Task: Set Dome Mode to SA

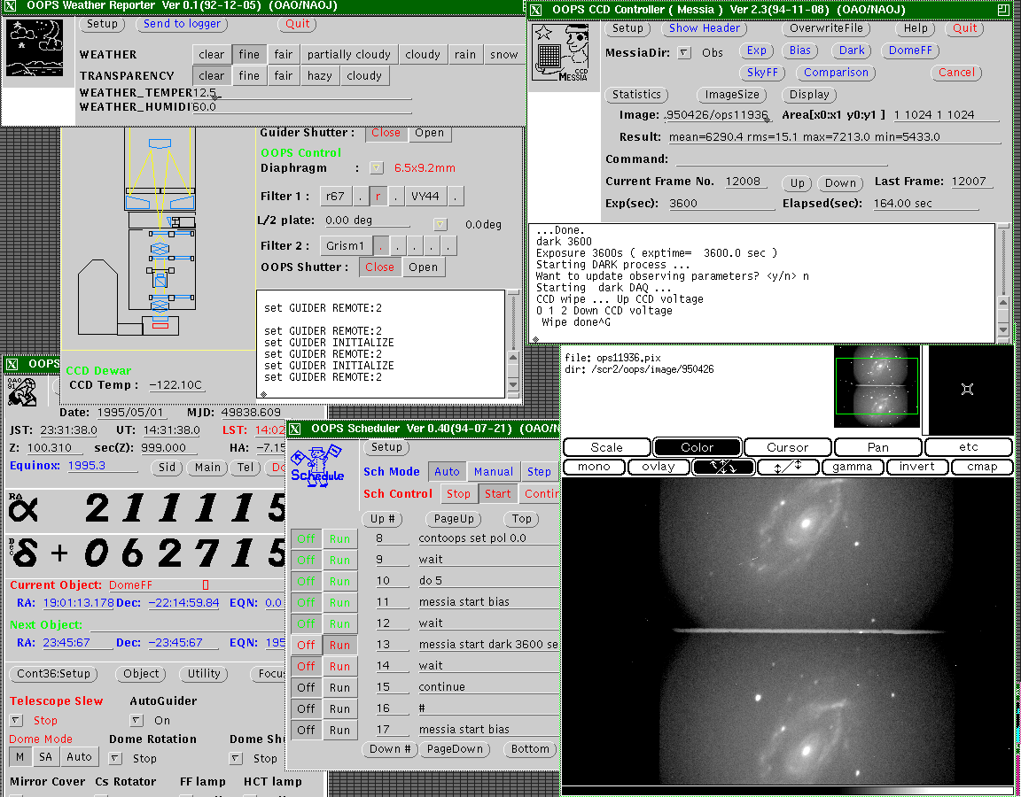Action: point(45,756)
